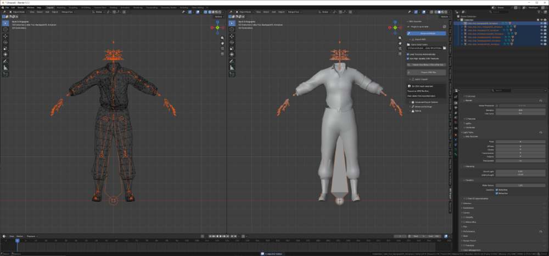
Task: Open the Output properties tab icon
Action: coord(456,108)
